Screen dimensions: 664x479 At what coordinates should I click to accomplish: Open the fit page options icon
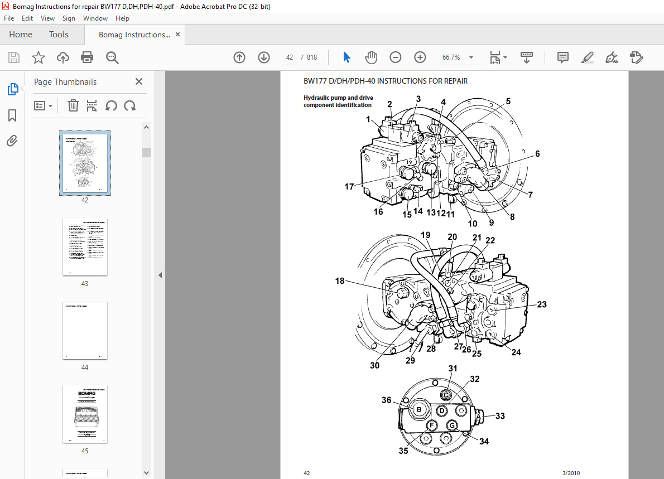495,57
